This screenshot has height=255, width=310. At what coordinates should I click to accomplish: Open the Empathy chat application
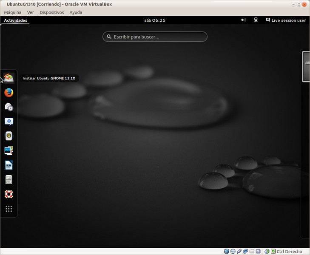pyautogui.click(x=9, y=122)
